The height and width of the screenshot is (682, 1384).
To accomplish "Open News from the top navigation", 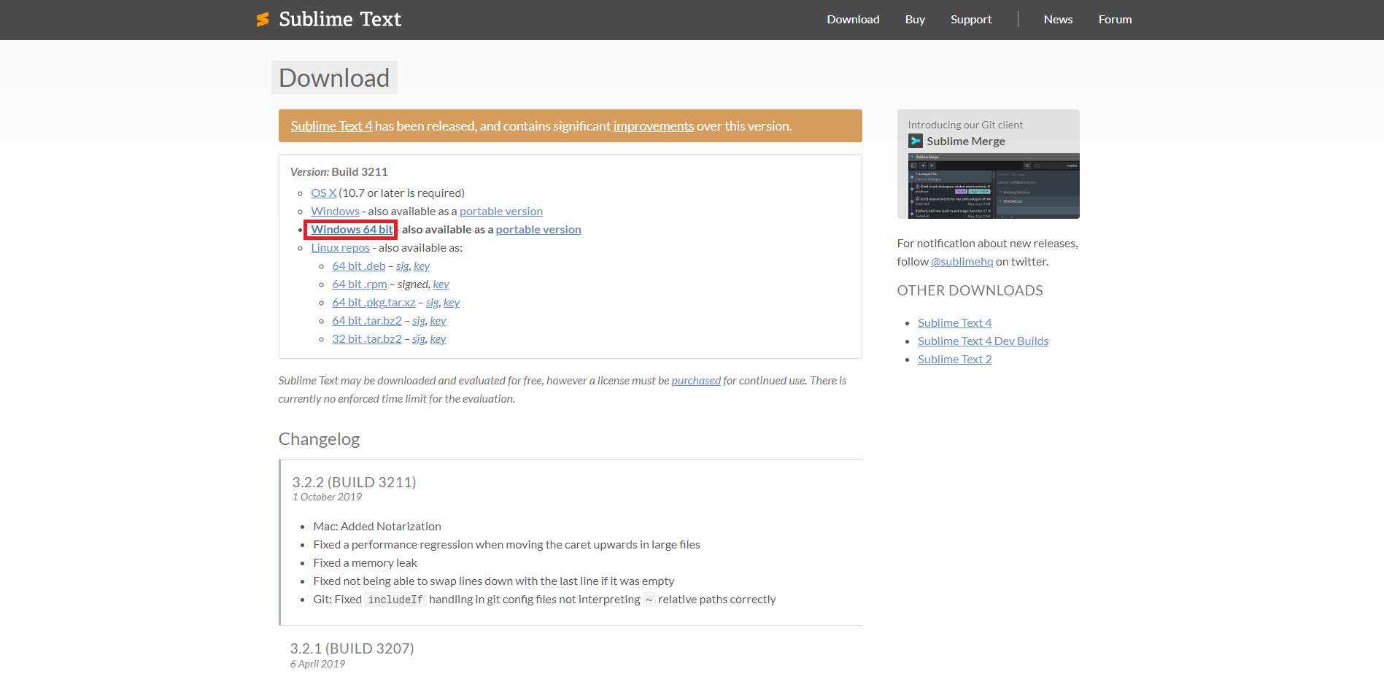I will tap(1058, 20).
